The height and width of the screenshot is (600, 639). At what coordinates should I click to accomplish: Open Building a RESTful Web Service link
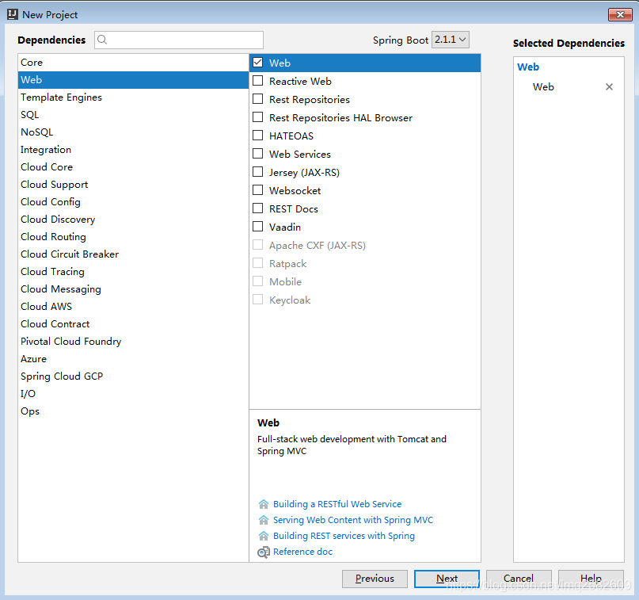pyautogui.click(x=337, y=504)
